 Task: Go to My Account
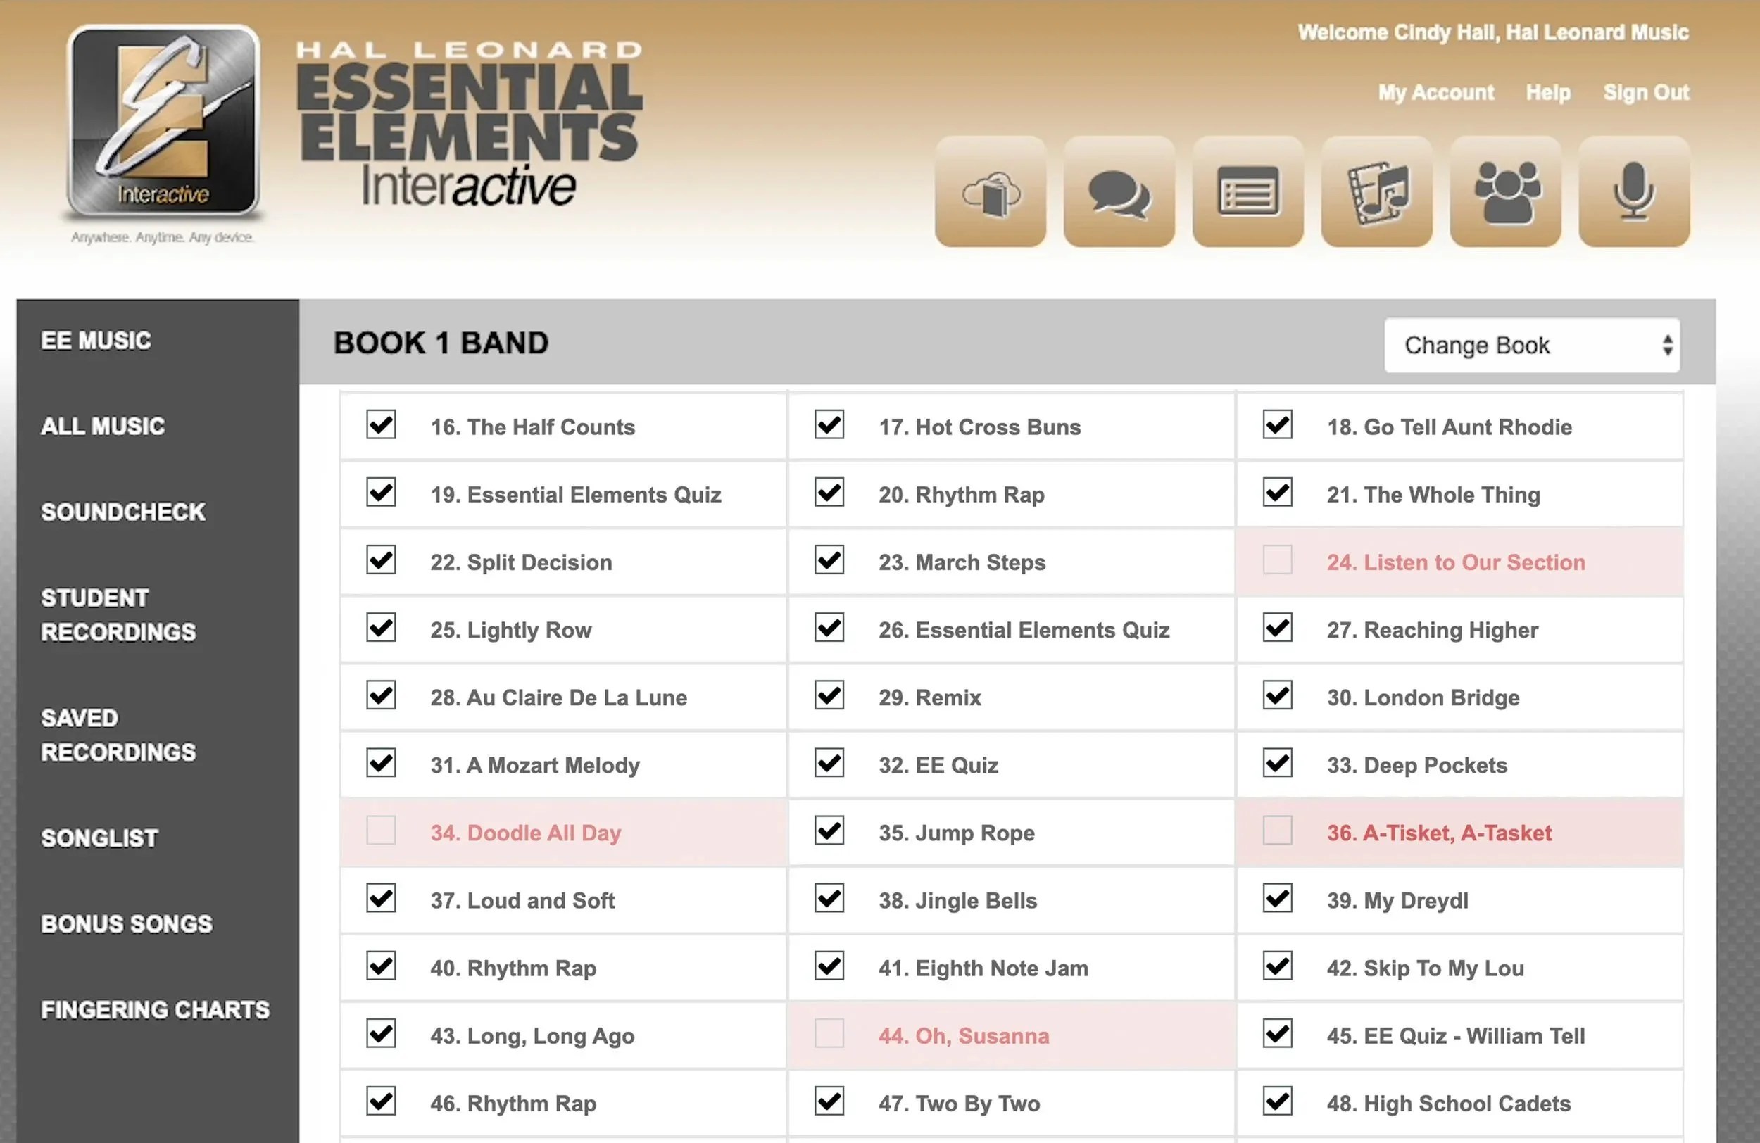pos(1435,92)
